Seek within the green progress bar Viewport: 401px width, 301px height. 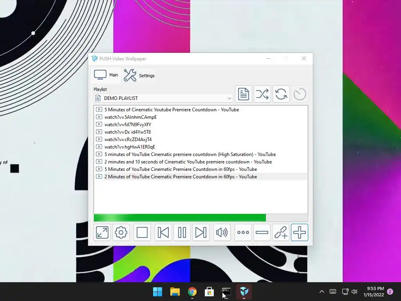pos(201,218)
